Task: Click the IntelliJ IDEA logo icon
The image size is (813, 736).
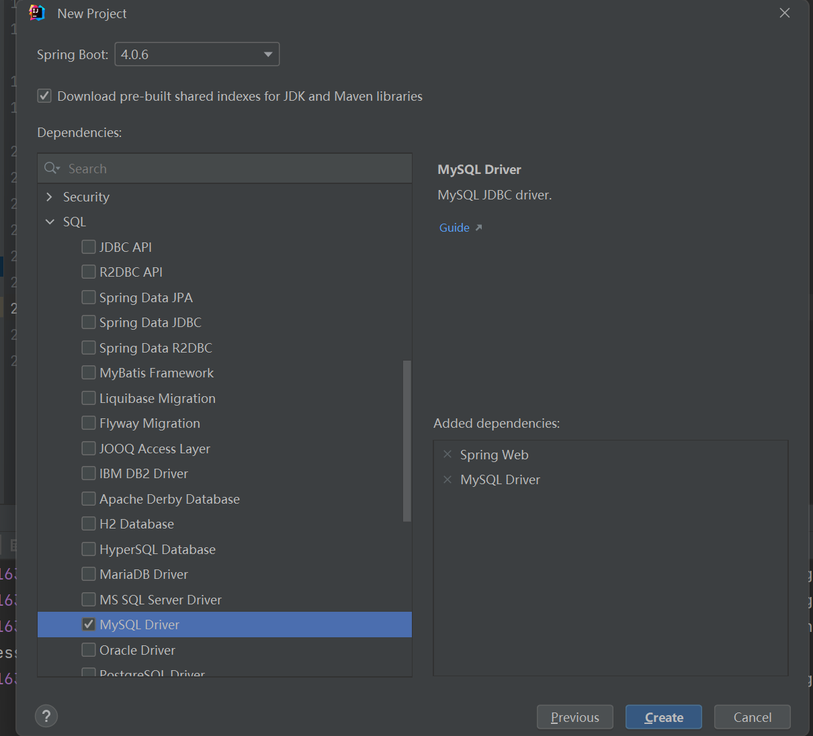Action: tap(37, 13)
